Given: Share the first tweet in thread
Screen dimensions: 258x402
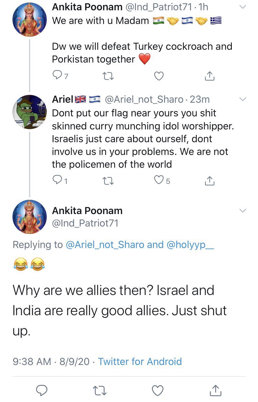Looking at the screenshot, I should tap(210, 76).
